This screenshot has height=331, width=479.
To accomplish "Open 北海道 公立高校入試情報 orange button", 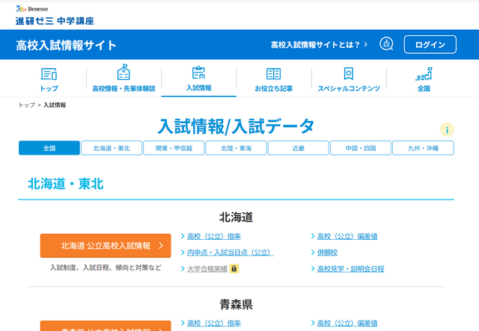I will pos(106,246).
